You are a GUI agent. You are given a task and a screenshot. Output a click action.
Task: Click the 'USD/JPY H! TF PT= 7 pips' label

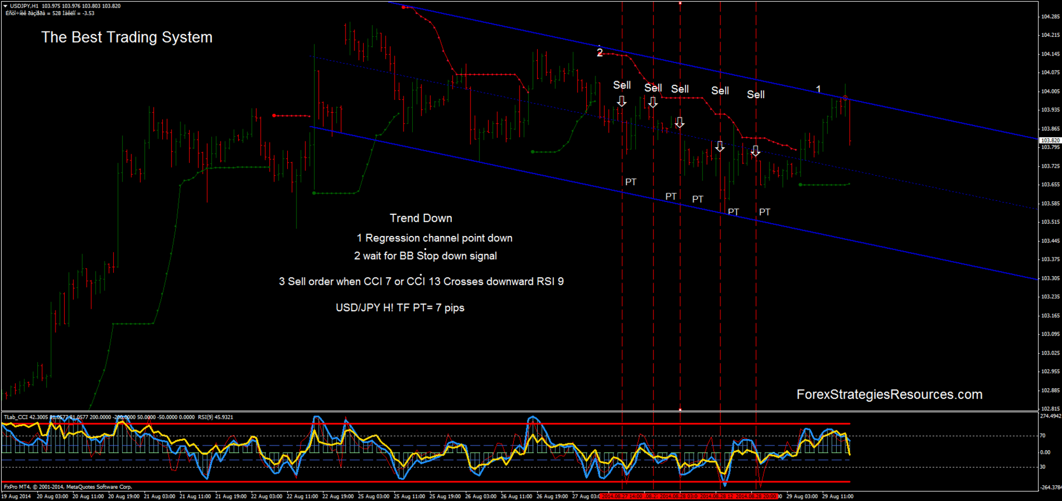pos(400,308)
